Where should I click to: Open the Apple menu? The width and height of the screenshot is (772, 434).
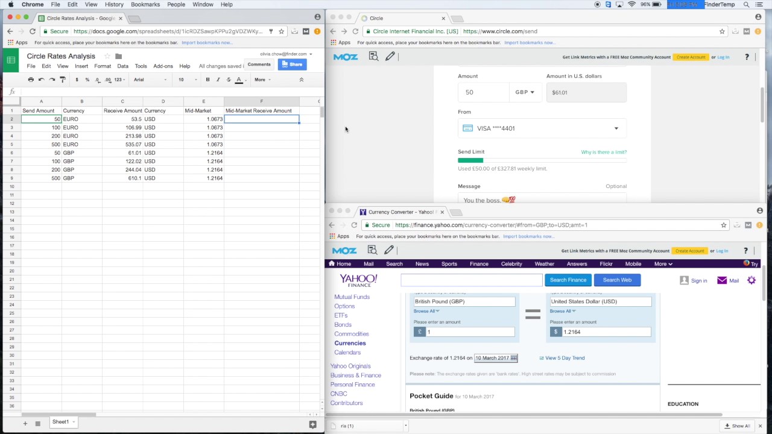(11, 4)
